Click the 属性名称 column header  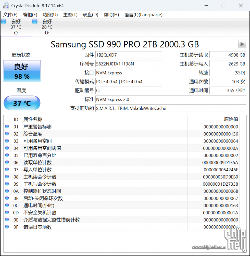tap(105, 119)
